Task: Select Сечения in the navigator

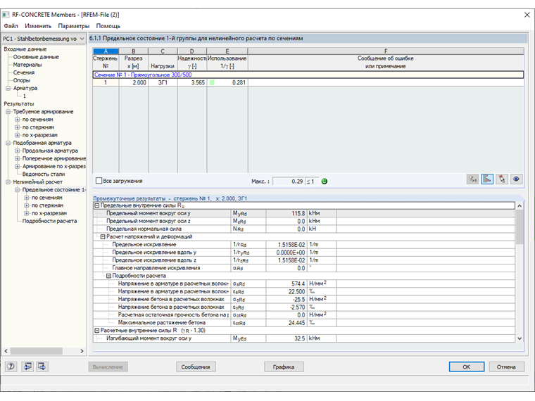Action: pyautogui.click(x=23, y=72)
